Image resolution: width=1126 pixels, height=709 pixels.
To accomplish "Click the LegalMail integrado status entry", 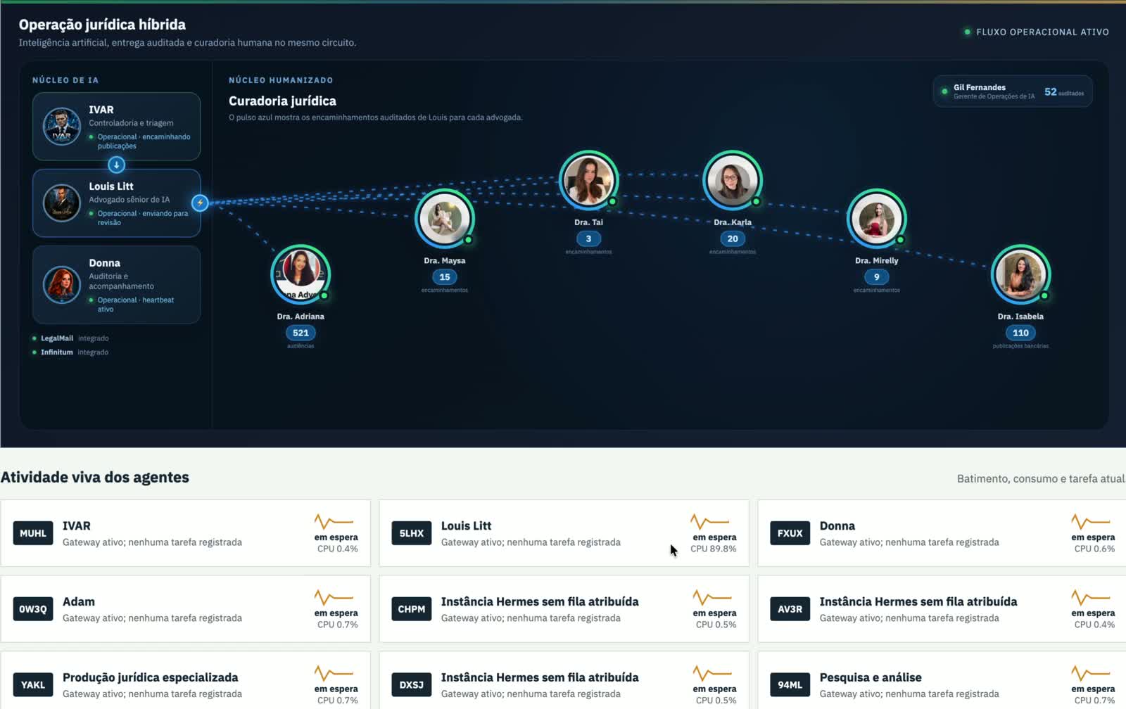I will [70, 338].
